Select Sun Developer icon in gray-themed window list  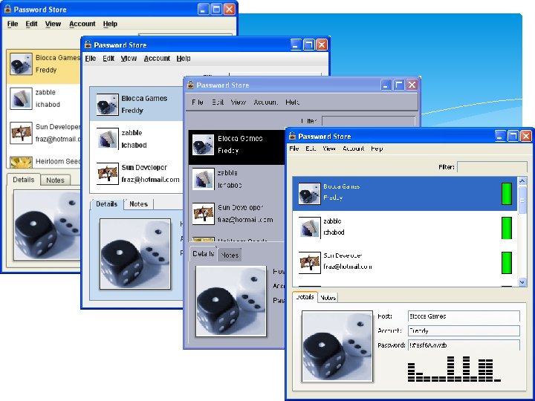coord(203,214)
